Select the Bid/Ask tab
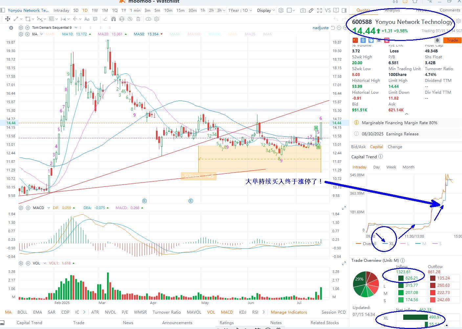Screen dimensions: 462x329 [x=358, y=147]
